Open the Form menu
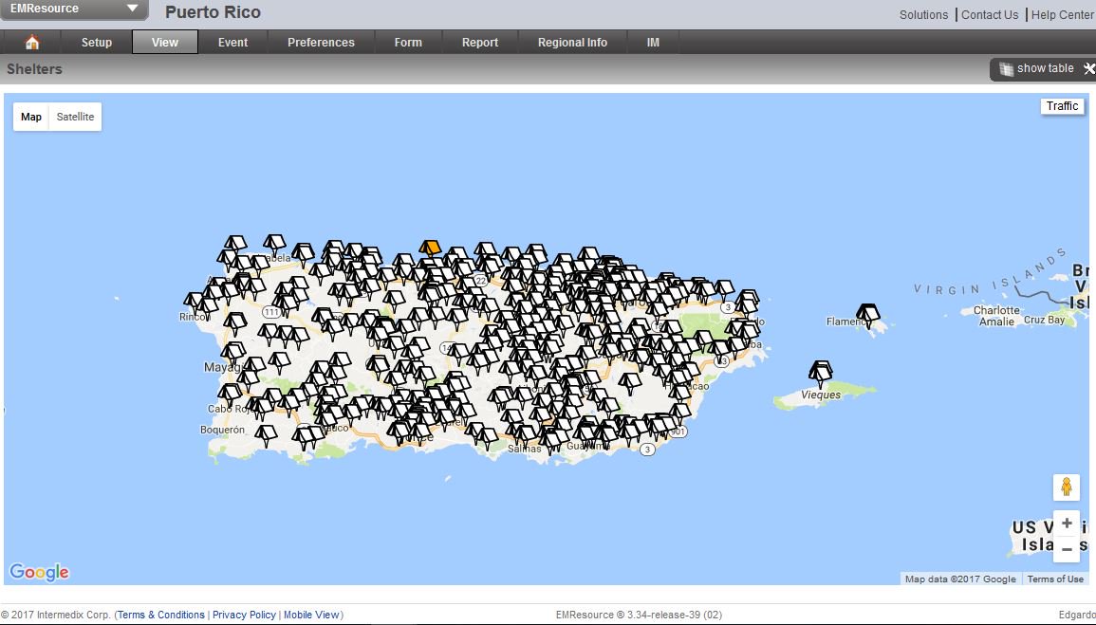Screen dimensions: 1096x625 (408, 43)
